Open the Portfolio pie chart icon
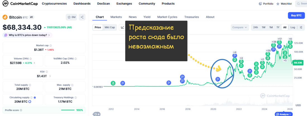 coord(260,4)
